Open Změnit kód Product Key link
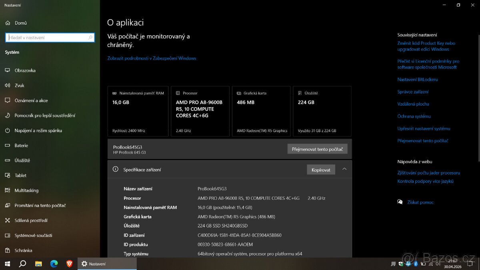The width and height of the screenshot is (480, 270). (426, 46)
